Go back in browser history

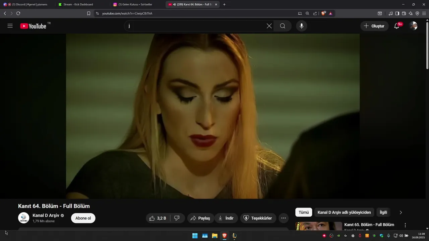pyautogui.click(x=5, y=13)
